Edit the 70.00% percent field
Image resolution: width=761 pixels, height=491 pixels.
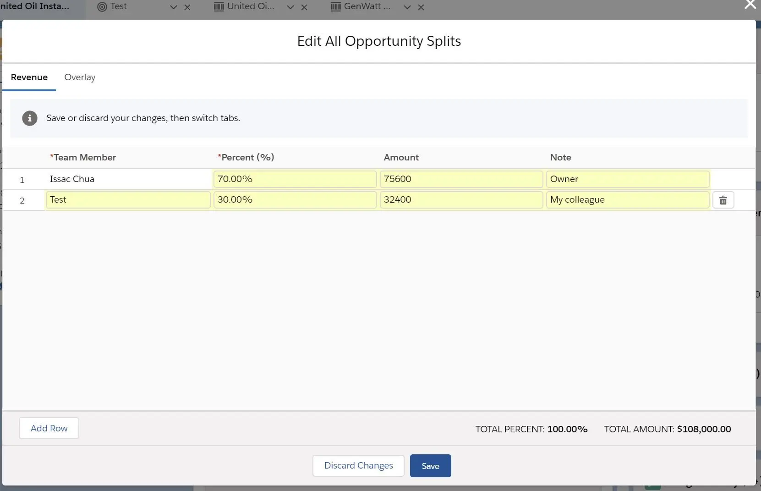coord(295,179)
